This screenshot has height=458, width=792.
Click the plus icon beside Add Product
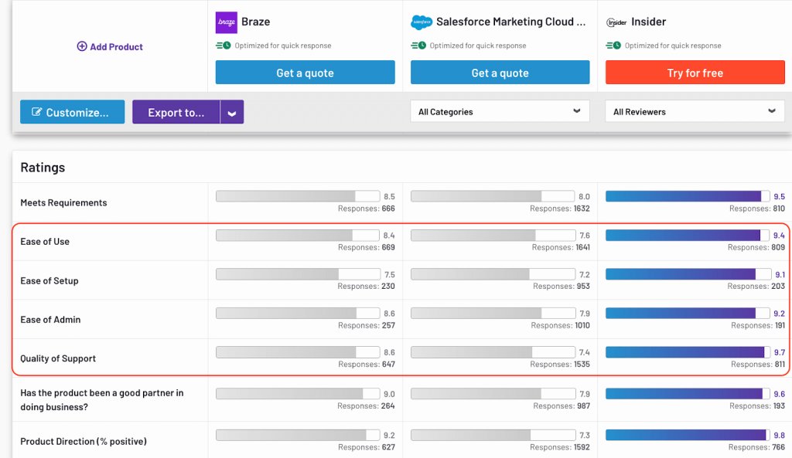click(x=82, y=46)
